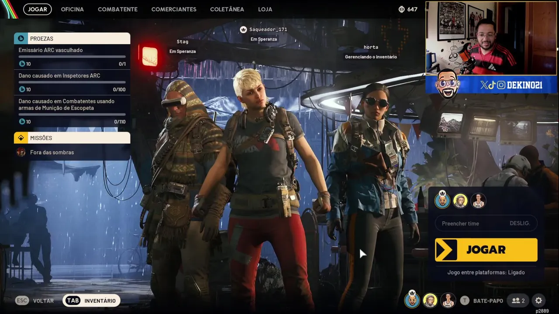
Task: Click the 0/1 progress counter
Action: (122, 64)
